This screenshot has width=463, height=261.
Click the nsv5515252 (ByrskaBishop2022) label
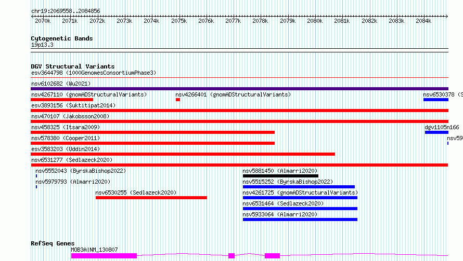coord(288,182)
